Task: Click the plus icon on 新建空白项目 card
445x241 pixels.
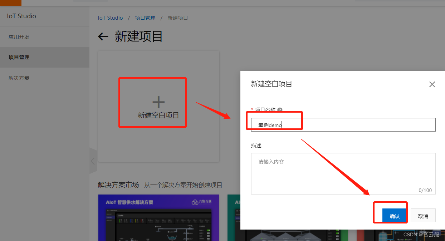Action: [158, 102]
